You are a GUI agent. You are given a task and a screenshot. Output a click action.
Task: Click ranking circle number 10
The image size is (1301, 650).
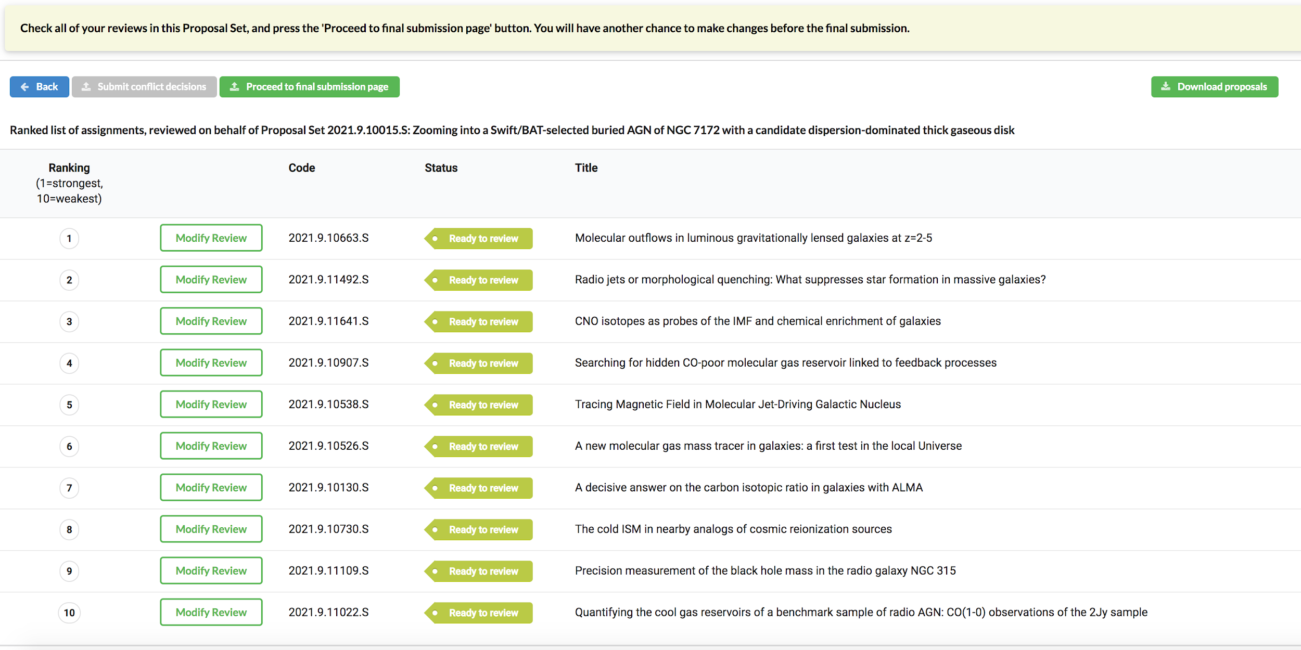point(69,613)
